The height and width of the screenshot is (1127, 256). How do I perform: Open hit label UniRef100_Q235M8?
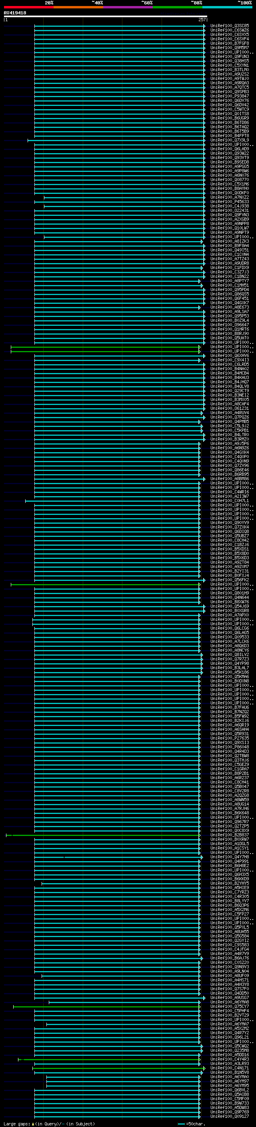pos(230,1050)
